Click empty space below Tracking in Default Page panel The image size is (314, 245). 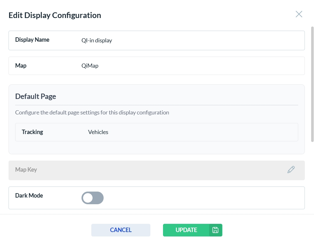pos(156,148)
